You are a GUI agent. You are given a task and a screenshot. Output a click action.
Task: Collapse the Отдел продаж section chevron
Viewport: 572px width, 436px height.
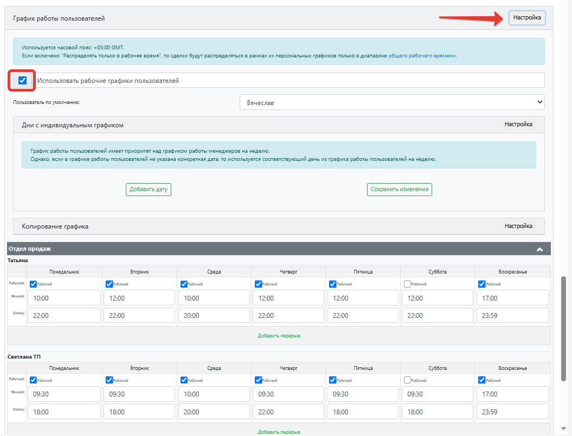point(539,249)
